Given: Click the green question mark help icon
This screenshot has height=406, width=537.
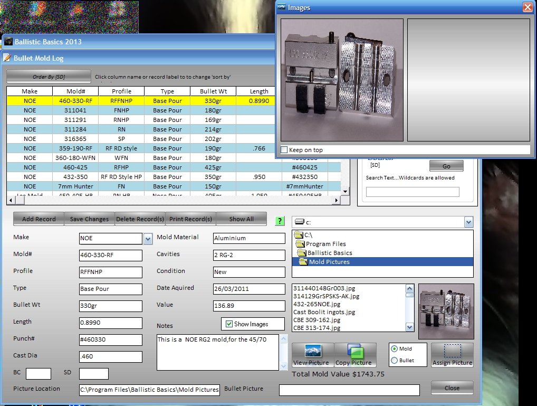Looking at the screenshot, I should tap(280, 221).
